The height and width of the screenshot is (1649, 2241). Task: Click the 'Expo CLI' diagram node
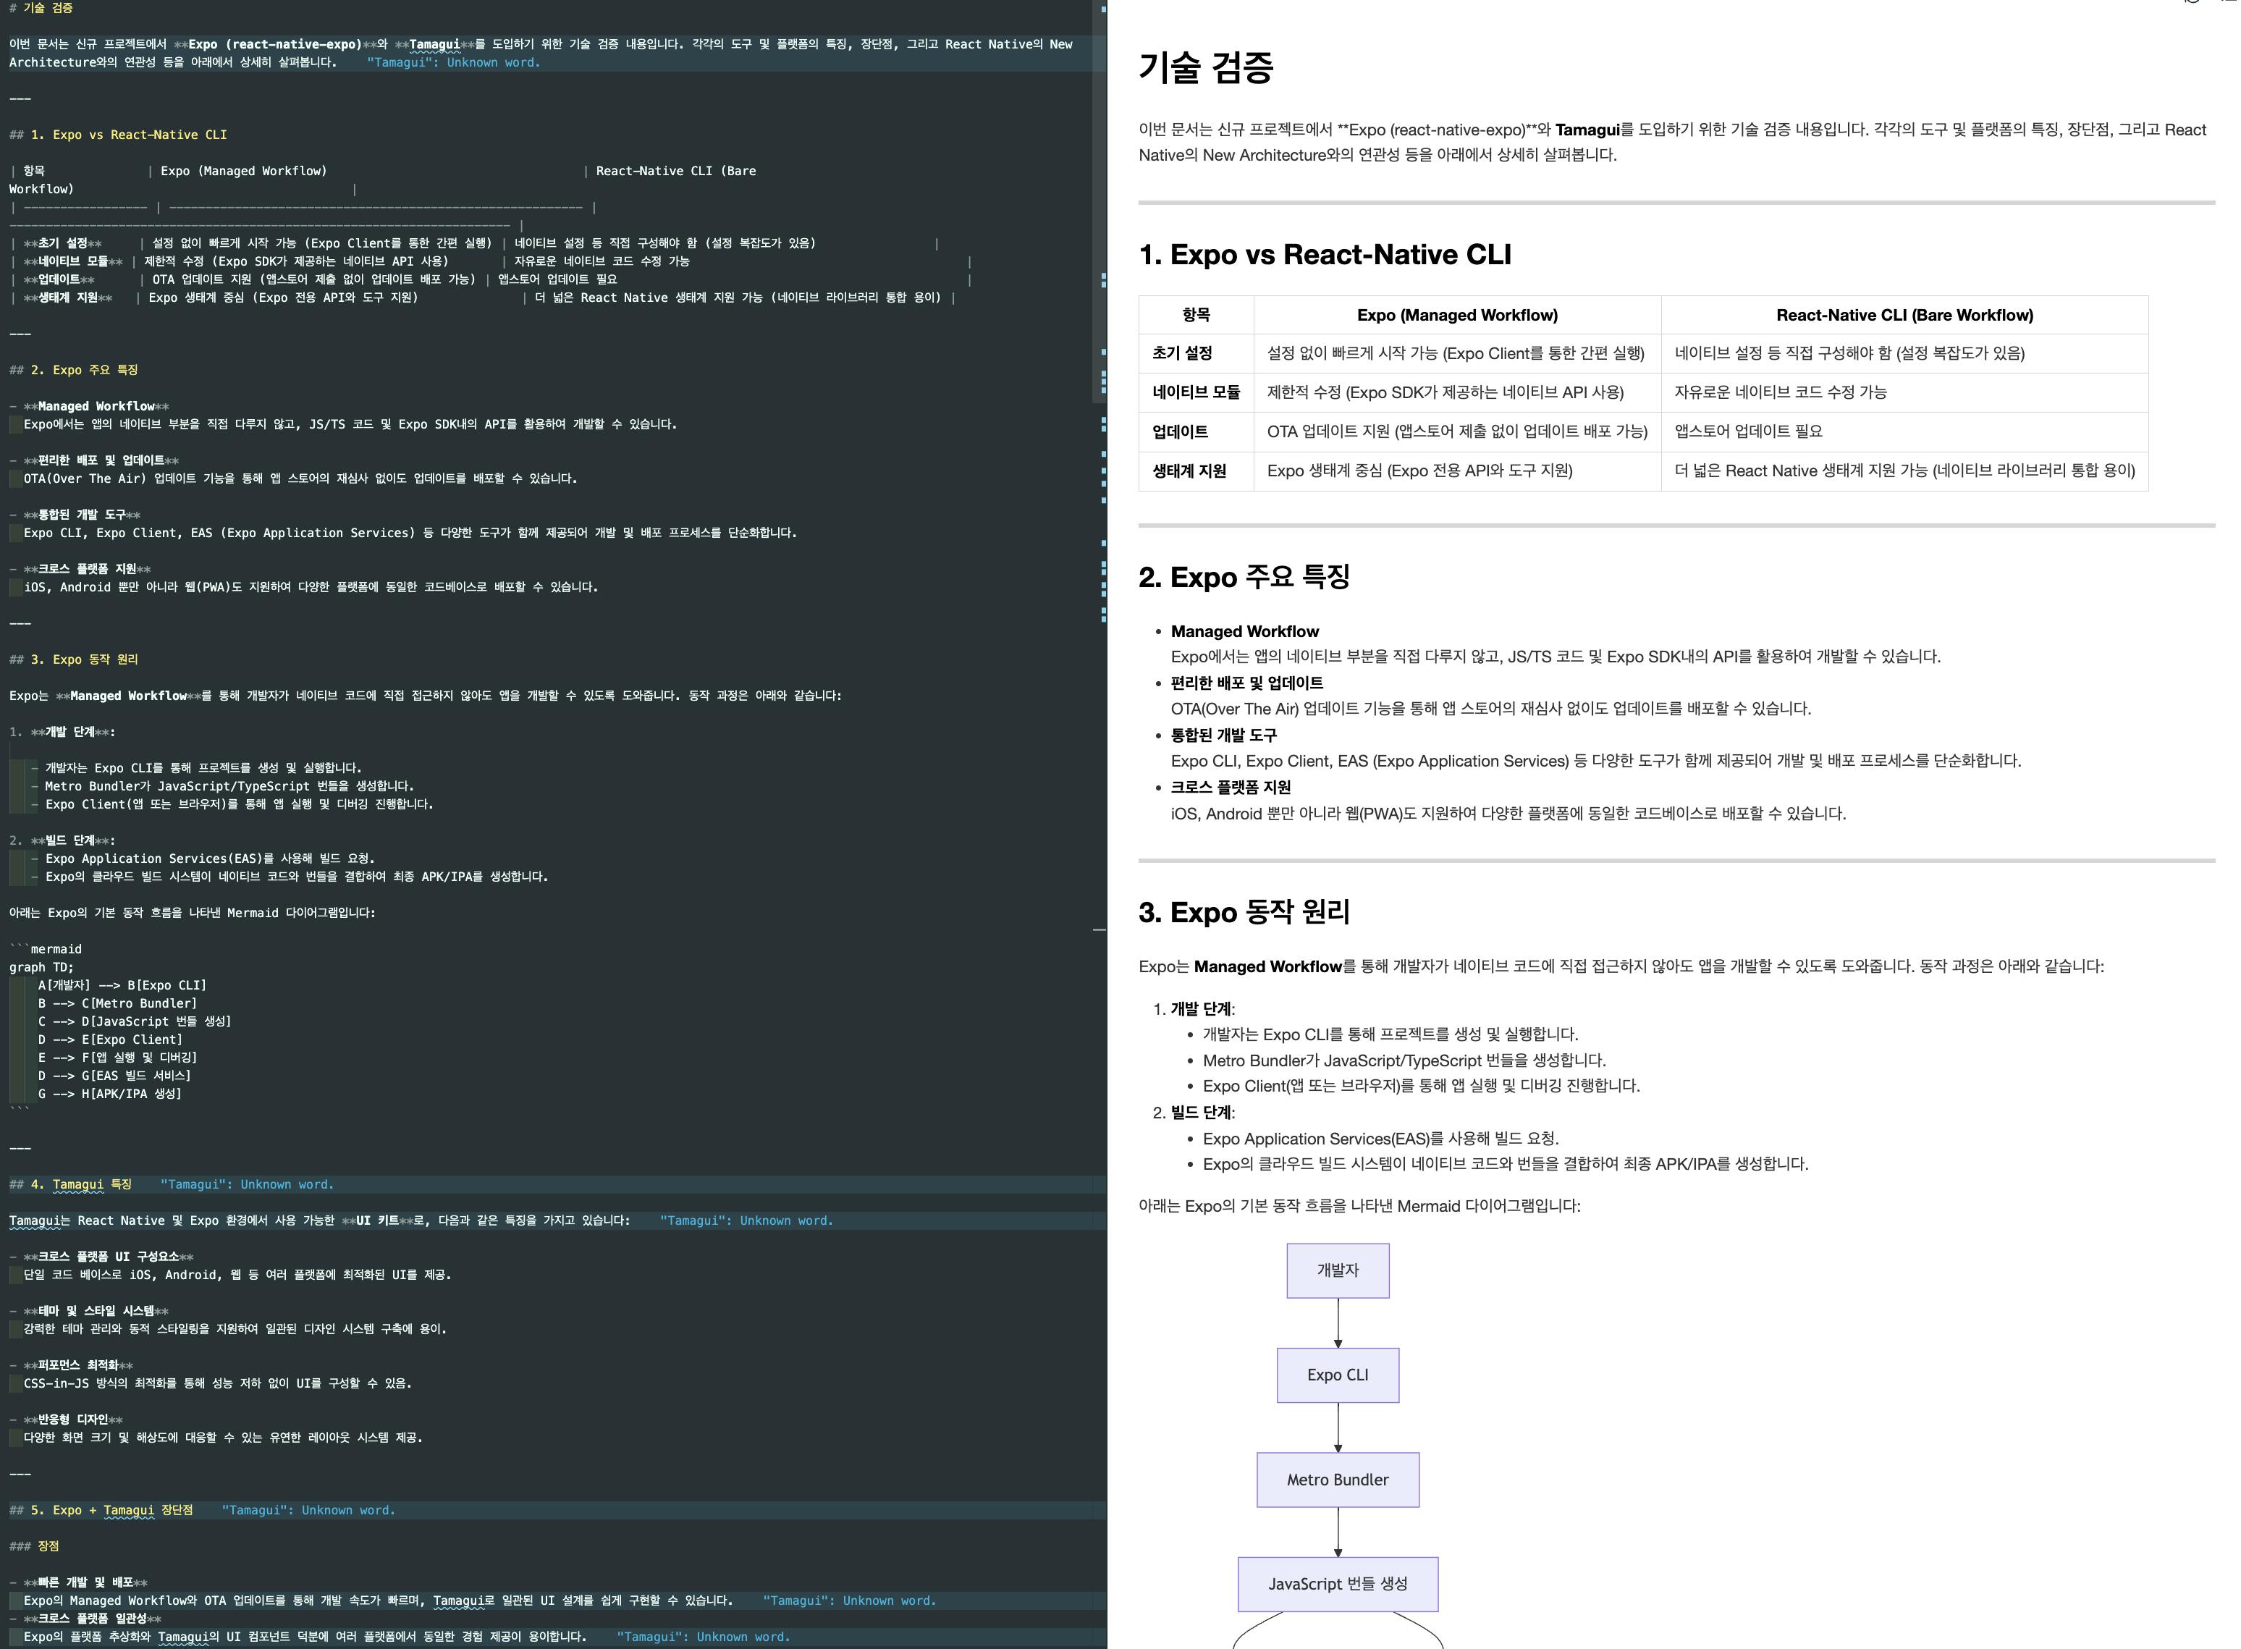[x=1337, y=1375]
